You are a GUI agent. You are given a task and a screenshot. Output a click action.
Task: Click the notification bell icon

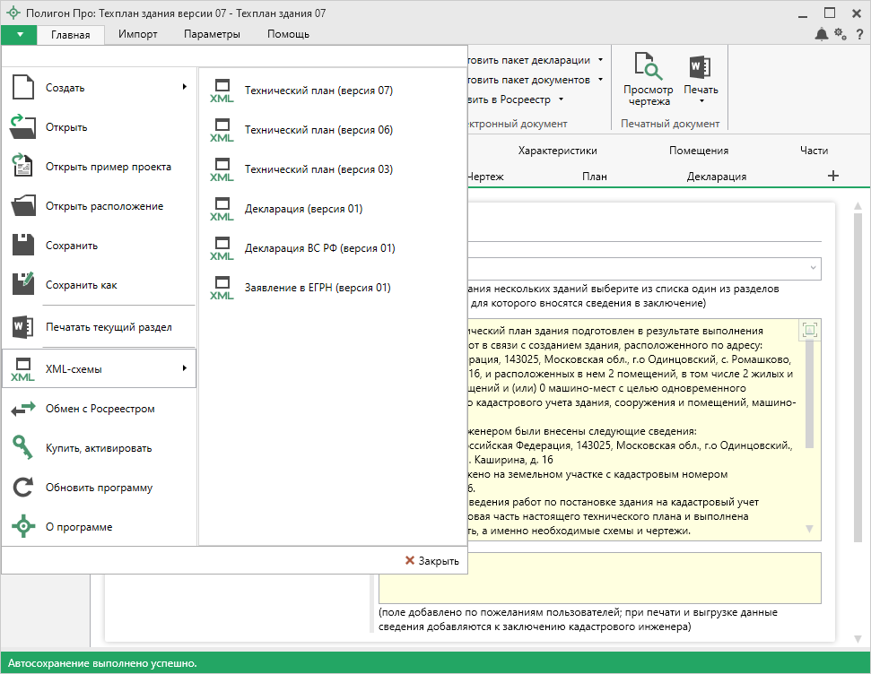click(822, 34)
